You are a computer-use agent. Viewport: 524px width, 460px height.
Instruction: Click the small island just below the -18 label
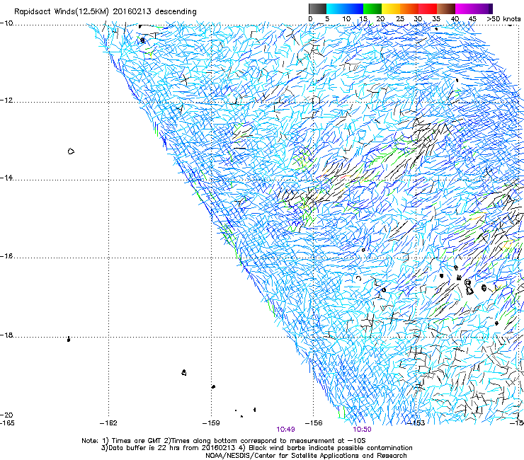coord(69,340)
